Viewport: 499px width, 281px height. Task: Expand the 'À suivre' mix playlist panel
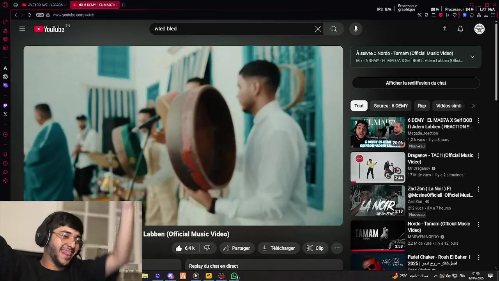[472, 57]
